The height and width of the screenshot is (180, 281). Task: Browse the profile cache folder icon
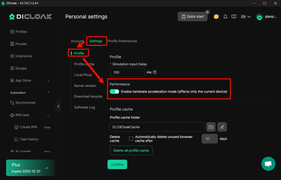211,127
